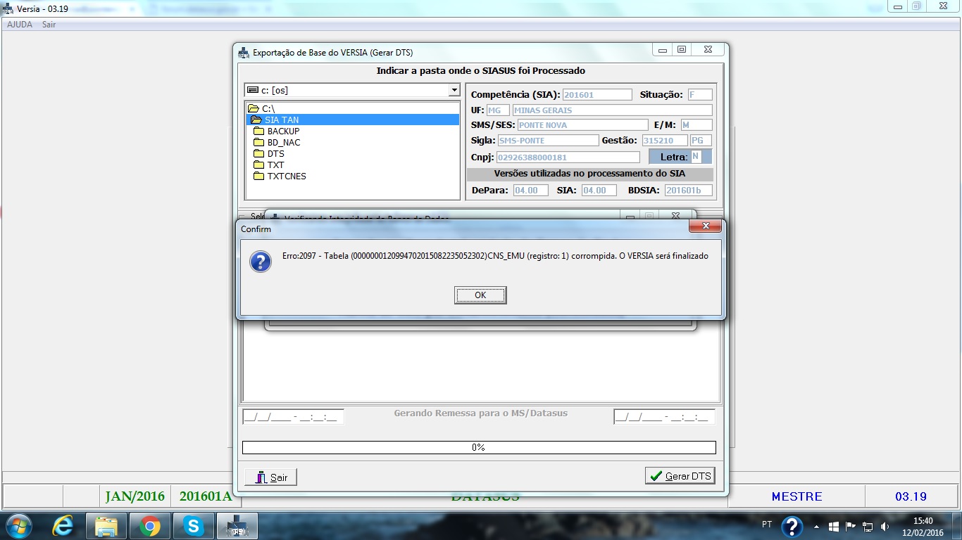Open the AJUDA menu

(20, 25)
